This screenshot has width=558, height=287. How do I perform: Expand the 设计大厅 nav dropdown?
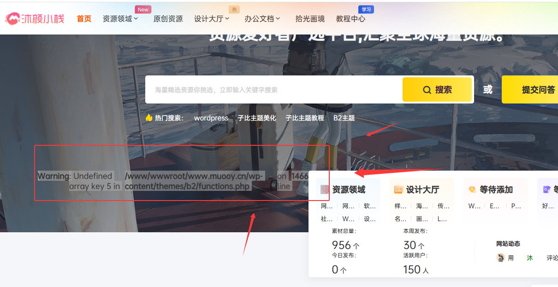[212, 19]
